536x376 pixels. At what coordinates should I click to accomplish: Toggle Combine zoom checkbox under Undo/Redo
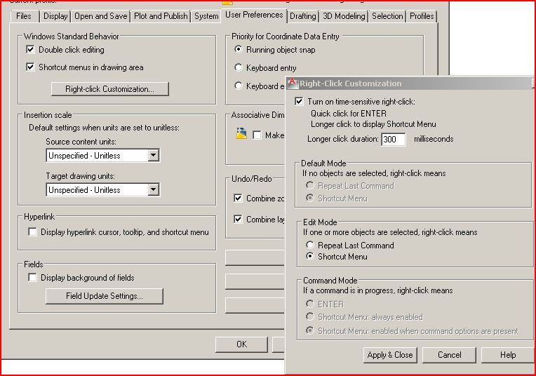tap(238, 198)
